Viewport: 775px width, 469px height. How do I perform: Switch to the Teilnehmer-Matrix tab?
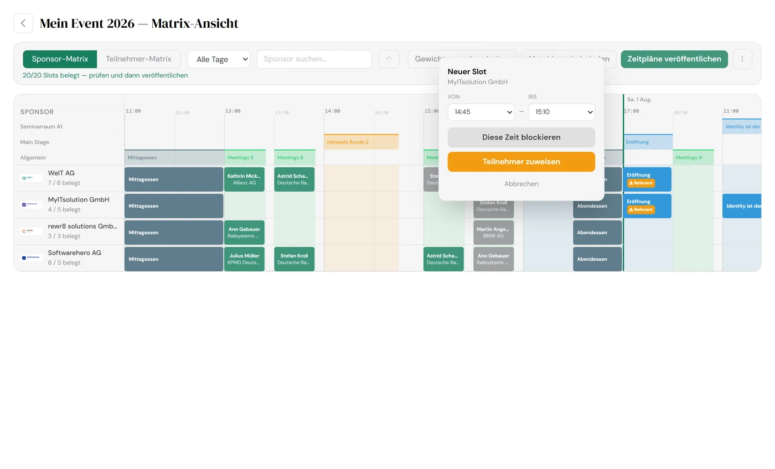pyautogui.click(x=138, y=59)
